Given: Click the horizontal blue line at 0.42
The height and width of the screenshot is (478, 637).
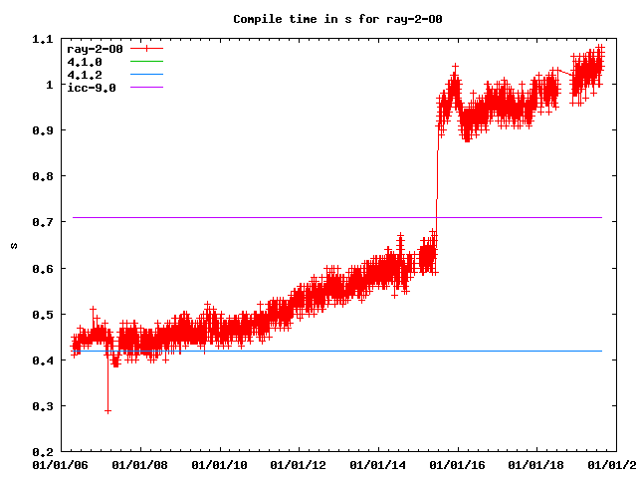Looking at the screenshot, I should click(299, 351).
